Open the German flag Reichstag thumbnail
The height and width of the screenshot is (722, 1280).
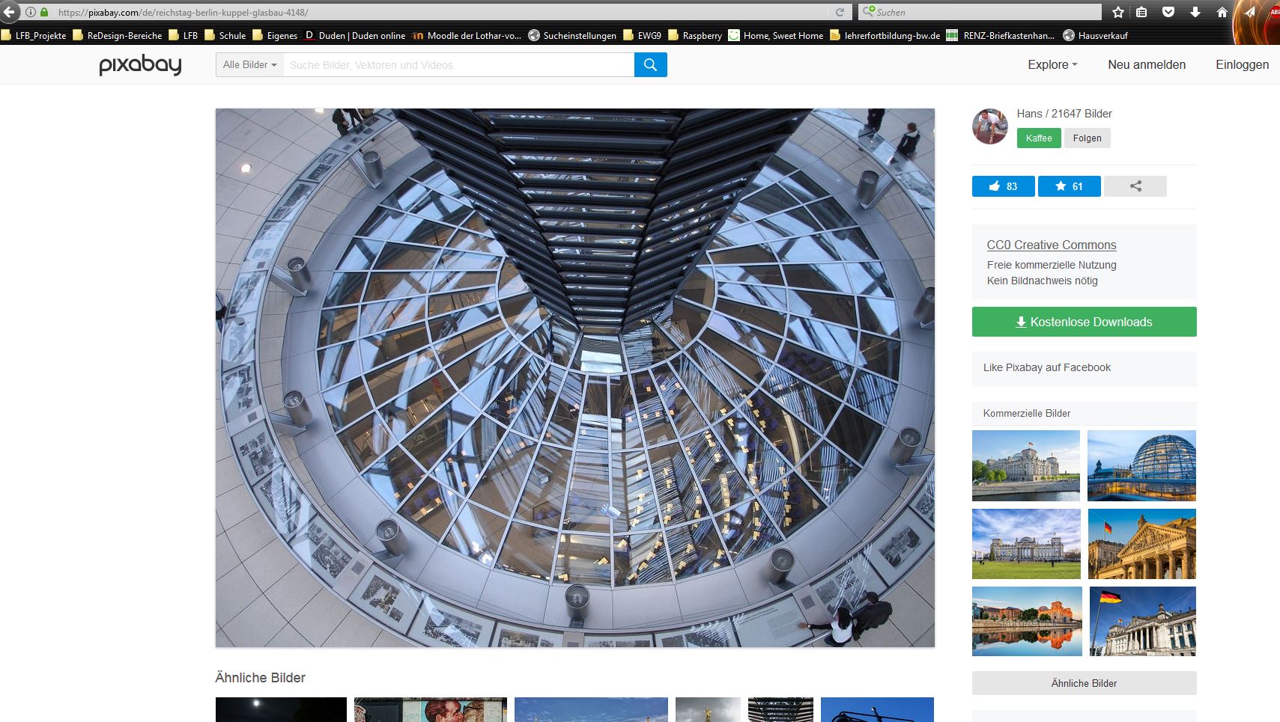pos(1143,622)
